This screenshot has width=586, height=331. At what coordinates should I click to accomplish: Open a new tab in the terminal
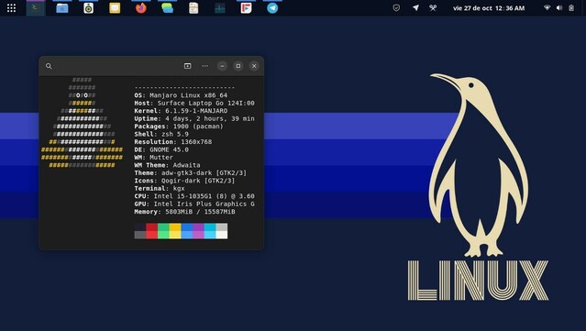tap(188, 66)
